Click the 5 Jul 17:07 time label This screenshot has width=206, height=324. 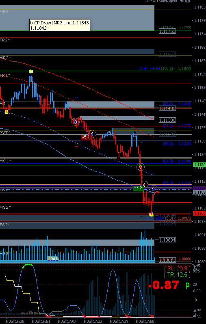pos(67,322)
